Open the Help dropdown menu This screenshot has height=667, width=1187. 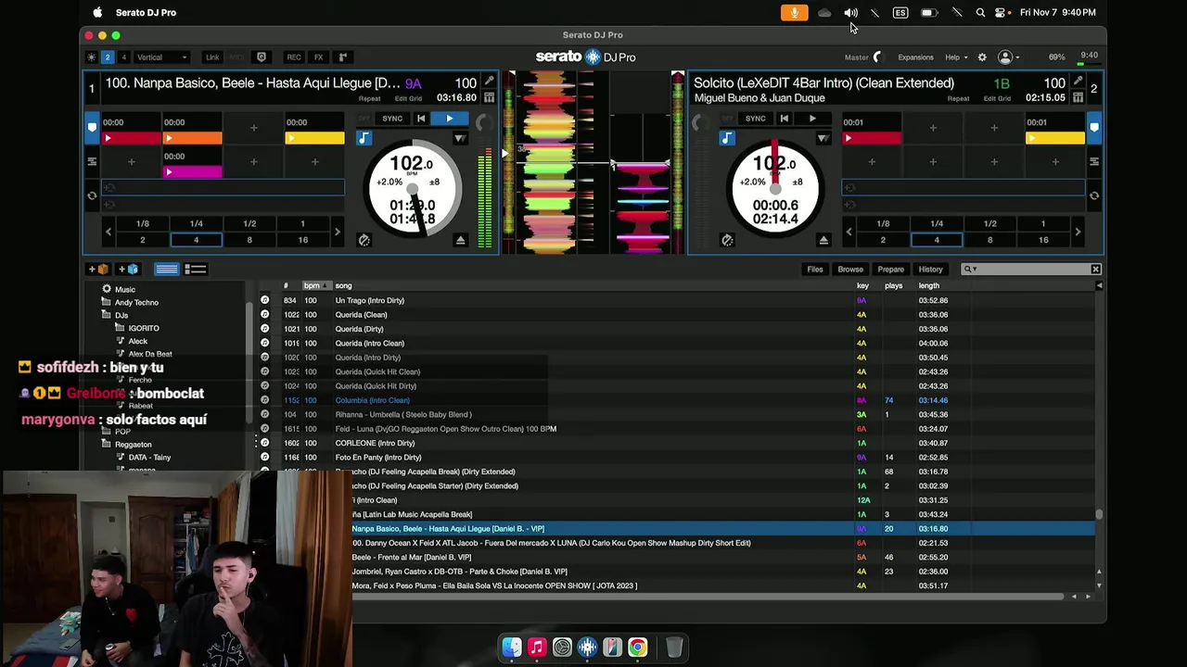tap(956, 57)
